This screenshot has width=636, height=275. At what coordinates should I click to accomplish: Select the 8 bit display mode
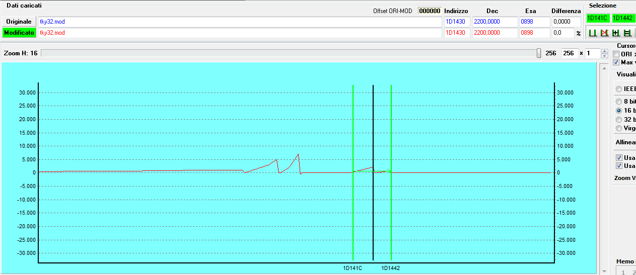click(619, 101)
